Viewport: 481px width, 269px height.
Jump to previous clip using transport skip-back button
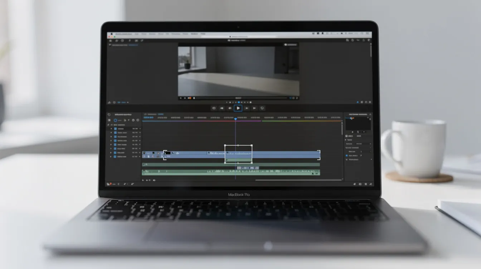222,108
